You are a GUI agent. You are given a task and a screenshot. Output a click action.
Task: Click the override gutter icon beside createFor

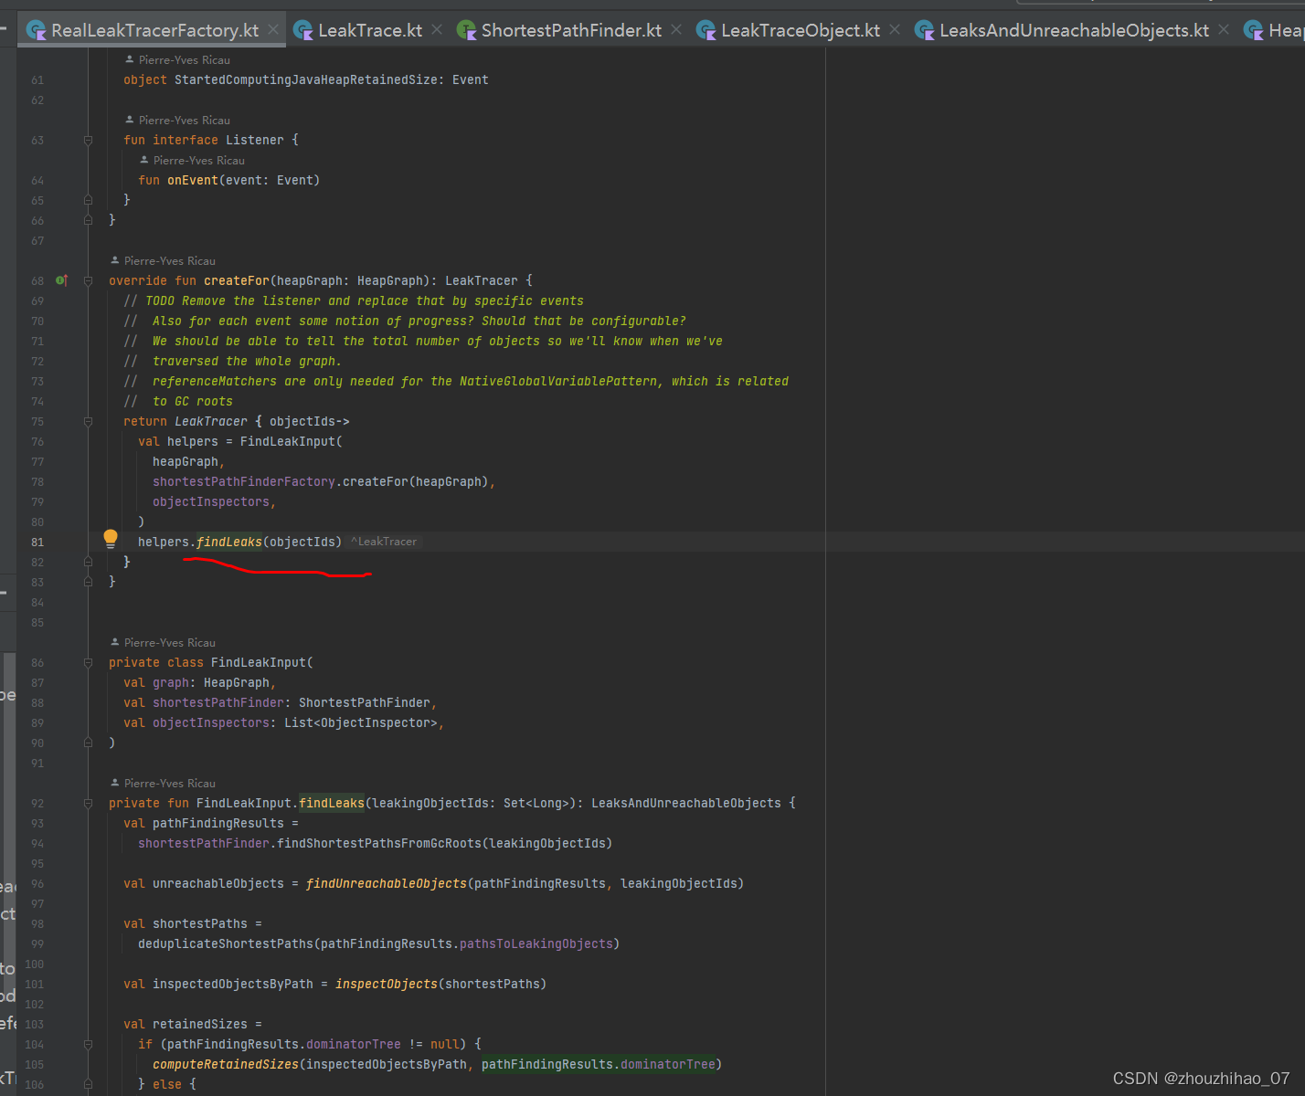tap(61, 280)
